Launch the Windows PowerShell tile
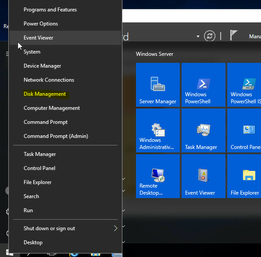Image resolution: width=261 pixels, height=257 pixels. [204, 85]
